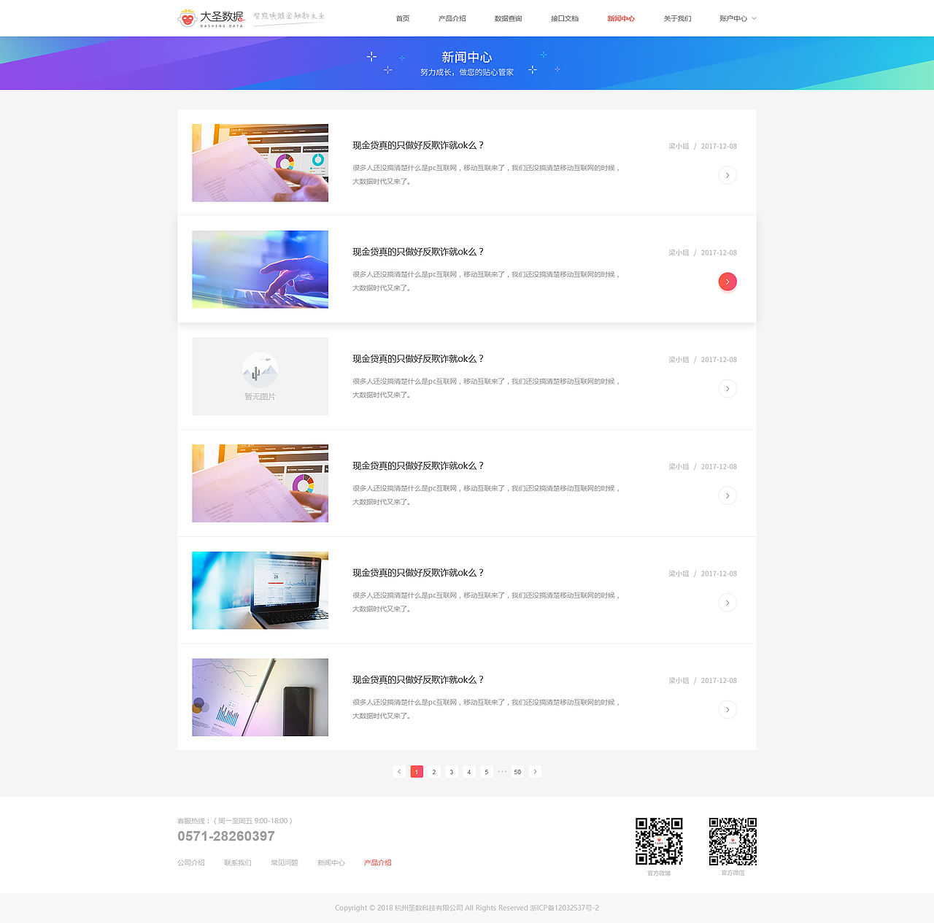Navigate to 首页 in the top menu

[402, 18]
